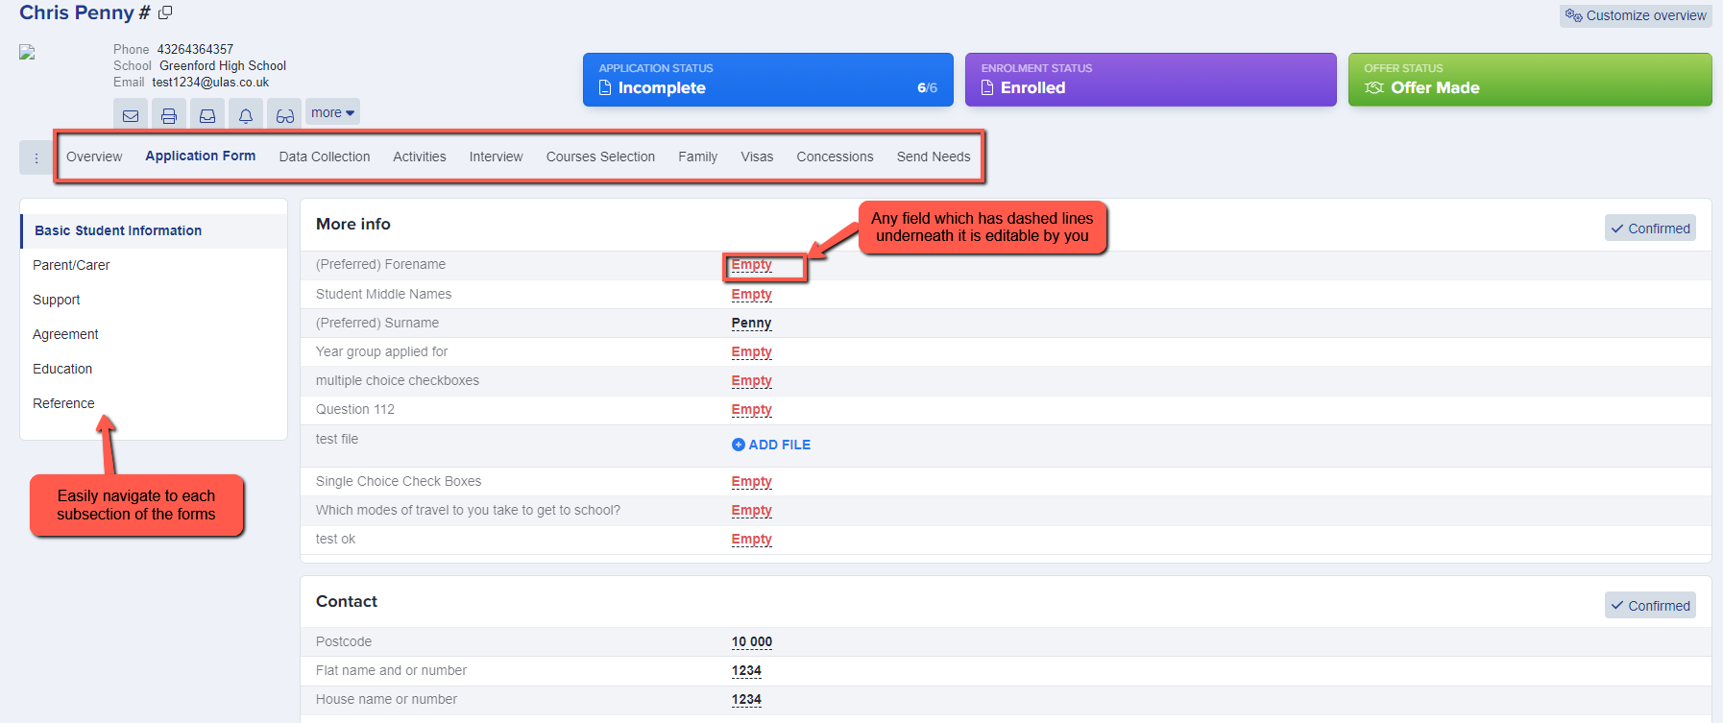
Task: Click the email test1234@ulas.co.uk
Action: point(210,83)
